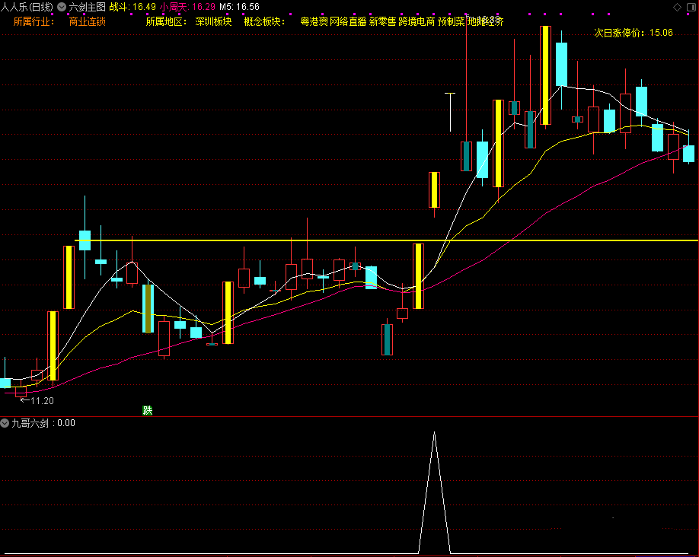Click the left diamond icon at top right
Viewport: 699px width, 557px height.
tap(677, 7)
